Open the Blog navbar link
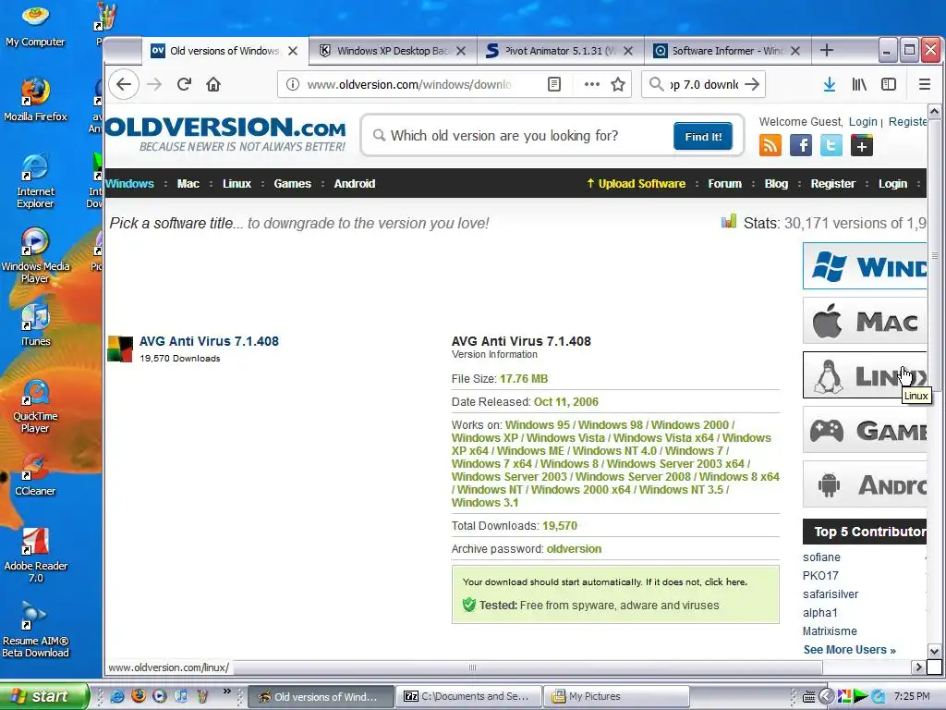The image size is (946, 710). [776, 184]
